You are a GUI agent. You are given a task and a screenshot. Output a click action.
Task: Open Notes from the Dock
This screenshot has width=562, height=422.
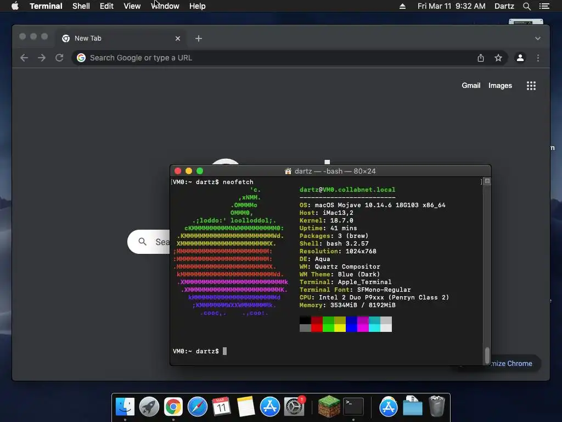(x=245, y=407)
